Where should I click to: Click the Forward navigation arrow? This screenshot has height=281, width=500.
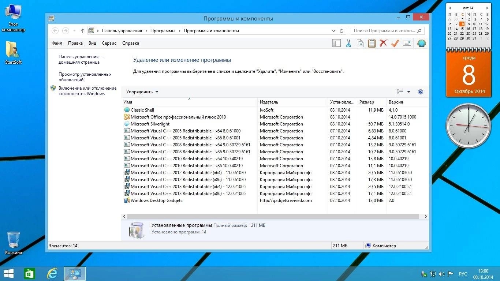pos(66,31)
